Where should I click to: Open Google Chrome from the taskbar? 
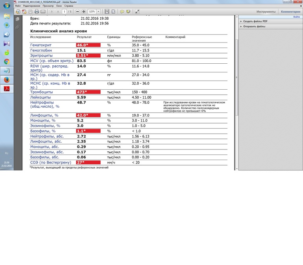click(x=7, y=62)
